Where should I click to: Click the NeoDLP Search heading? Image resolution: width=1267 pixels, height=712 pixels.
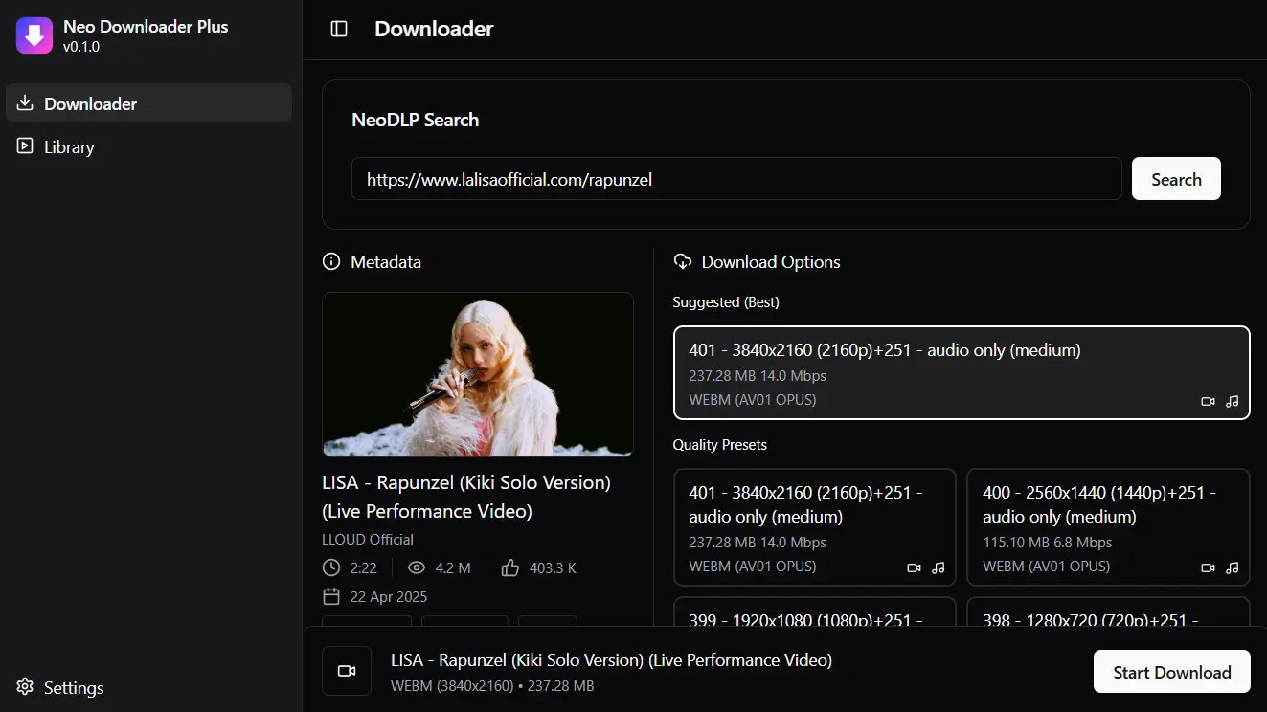coord(415,120)
